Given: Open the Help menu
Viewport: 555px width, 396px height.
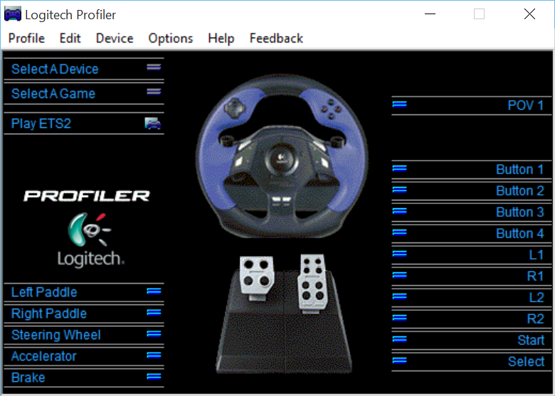Looking at the screenshot, I should click(221, 38).
